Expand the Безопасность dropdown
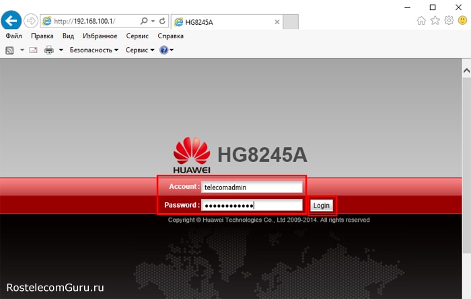The image size is (471, 299). [x=94, y=50]
